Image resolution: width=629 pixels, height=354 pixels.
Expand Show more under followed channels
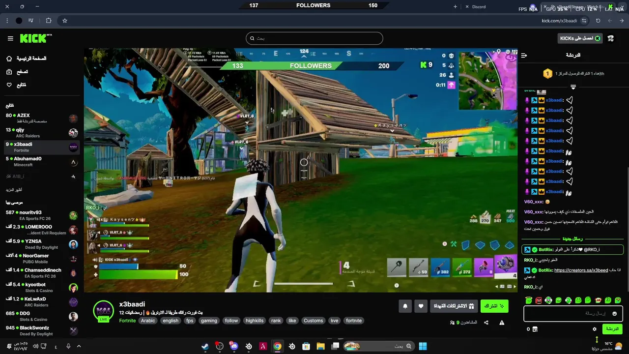pyautogui.click(x=14, y=190)
